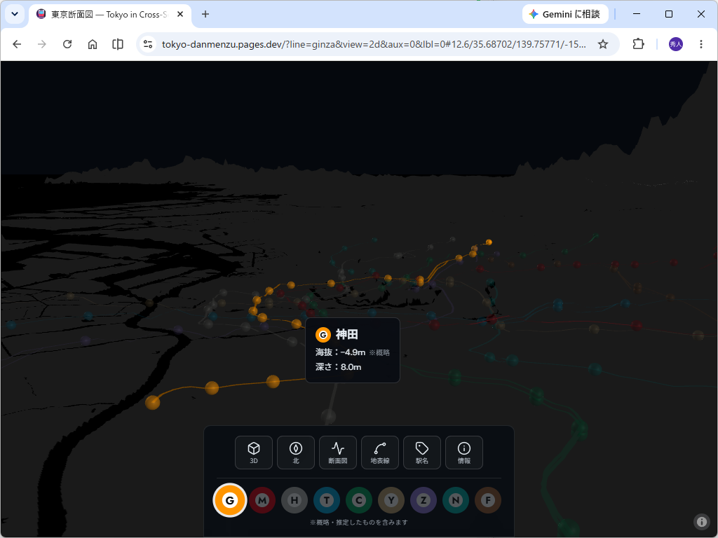Reload the page with the refresh icon
Viewport: 718px width, 538px height.
67,44
